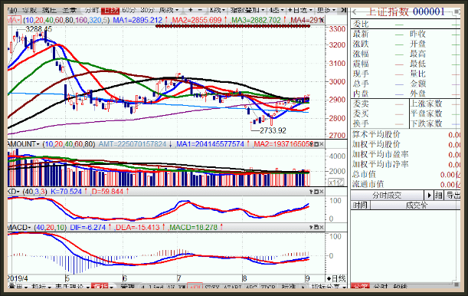This screenshot has width=468, height=296.
Task: Click the 2019/4 date axis label
Action: coord(18,278)
